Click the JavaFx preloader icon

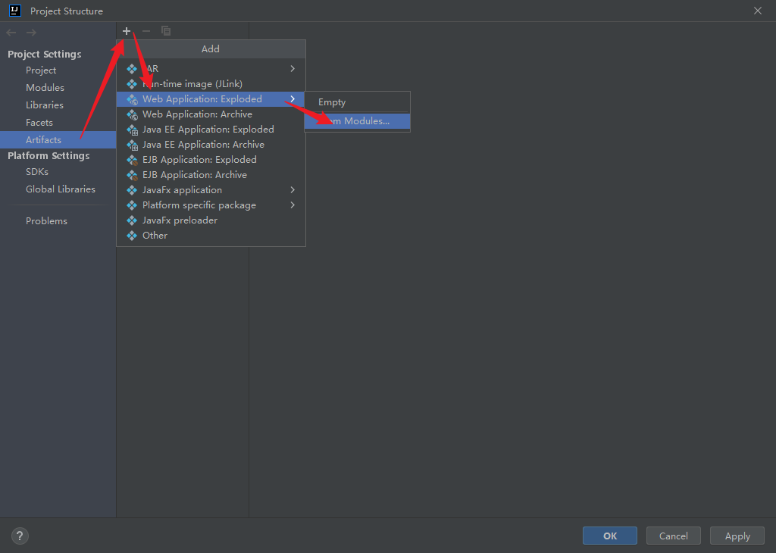click(132, 220)
